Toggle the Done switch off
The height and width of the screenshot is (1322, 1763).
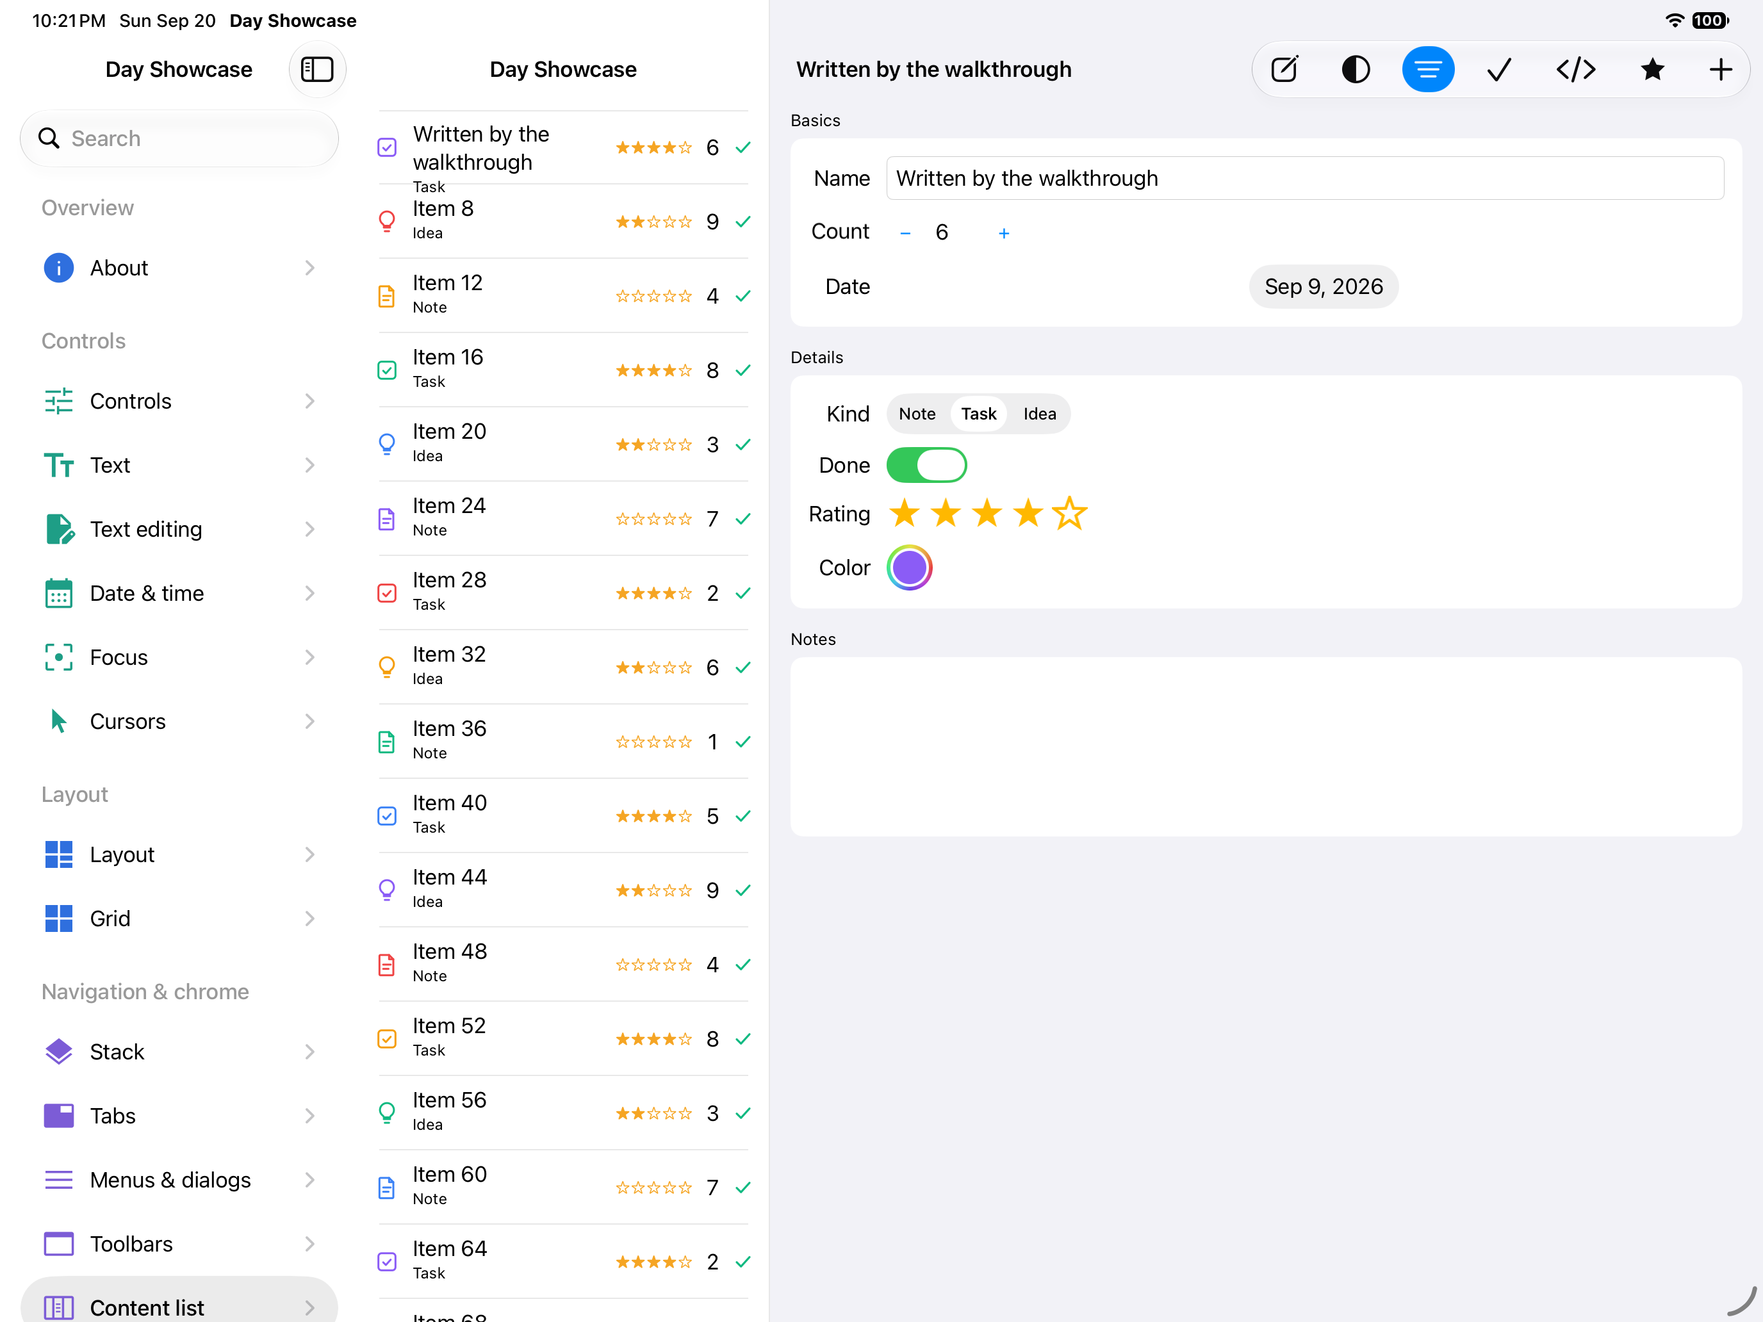tap(926, 464)
